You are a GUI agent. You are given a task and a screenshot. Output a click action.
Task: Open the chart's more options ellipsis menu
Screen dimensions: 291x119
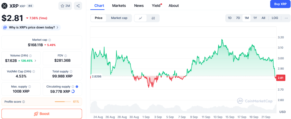[x=286, y=18]
